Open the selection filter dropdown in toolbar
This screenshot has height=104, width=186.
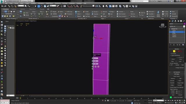point(21,6)
